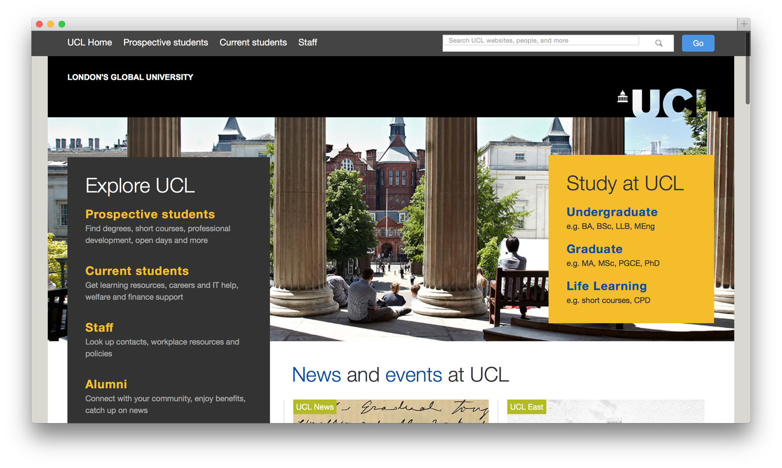Go to Current students in navigation bar

(x=253, y=43)
